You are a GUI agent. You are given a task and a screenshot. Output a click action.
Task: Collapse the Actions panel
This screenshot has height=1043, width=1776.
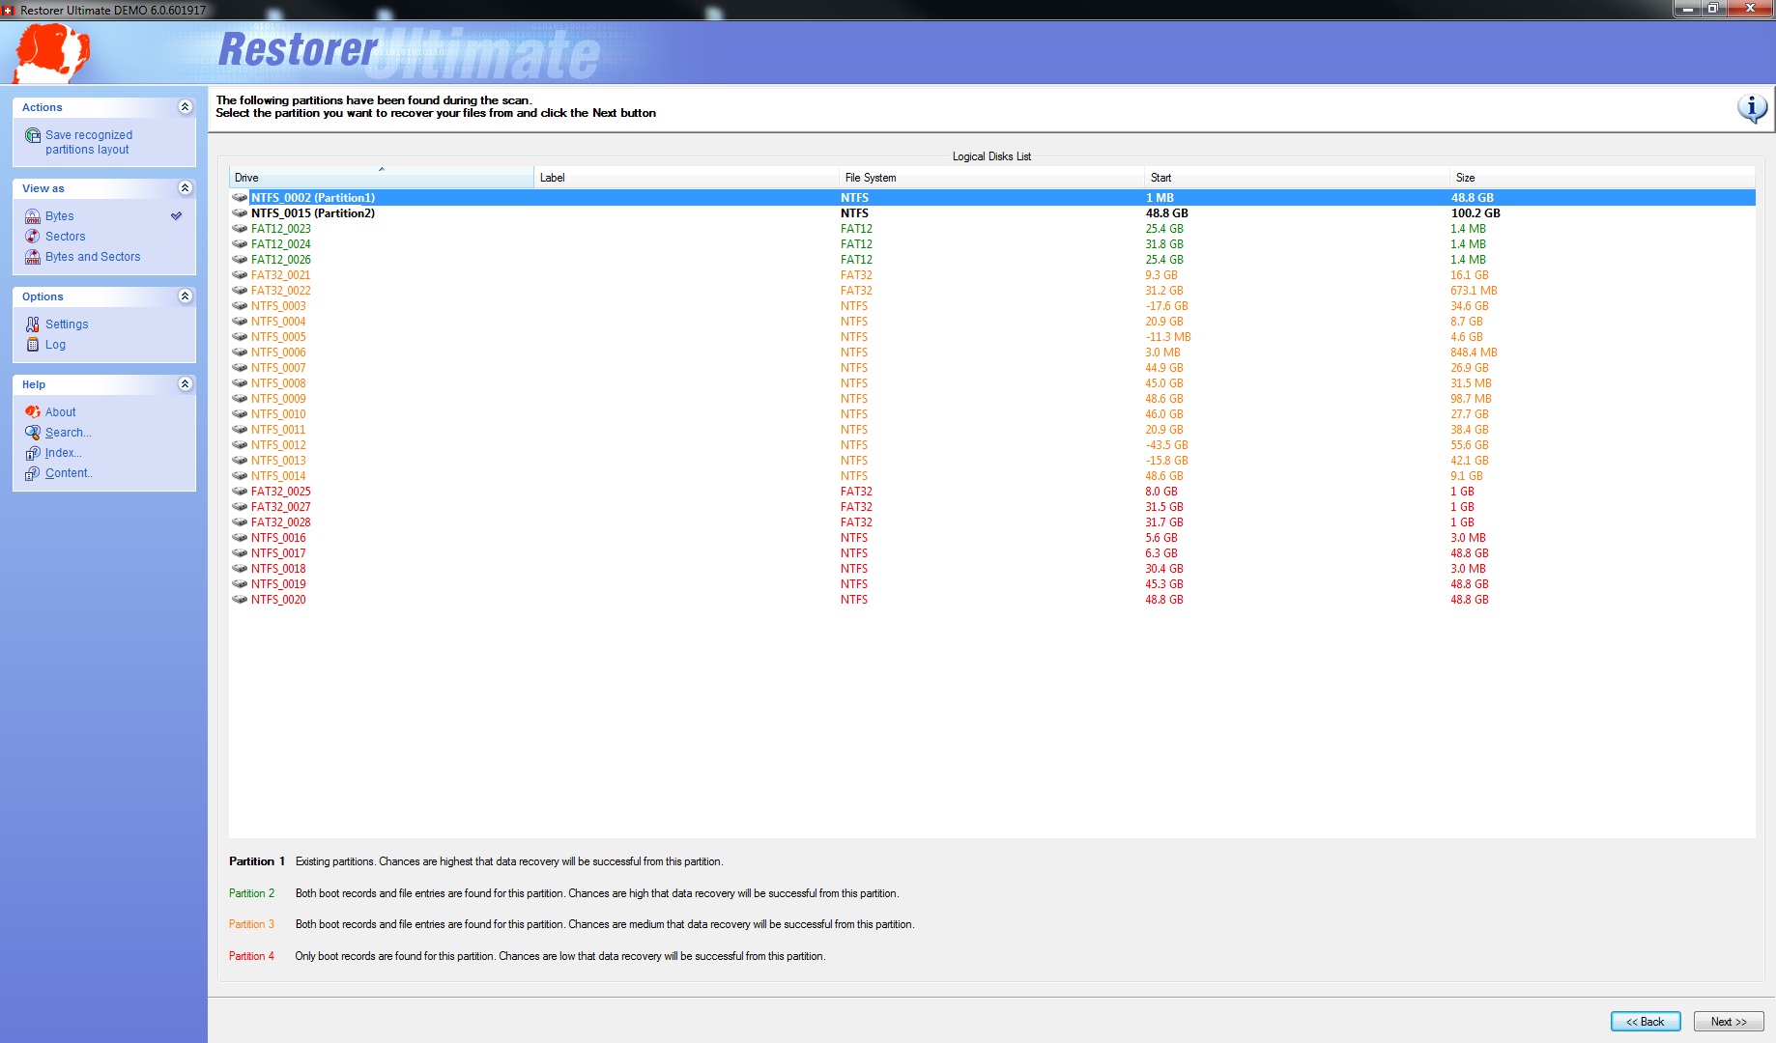[x=186, y=107]
